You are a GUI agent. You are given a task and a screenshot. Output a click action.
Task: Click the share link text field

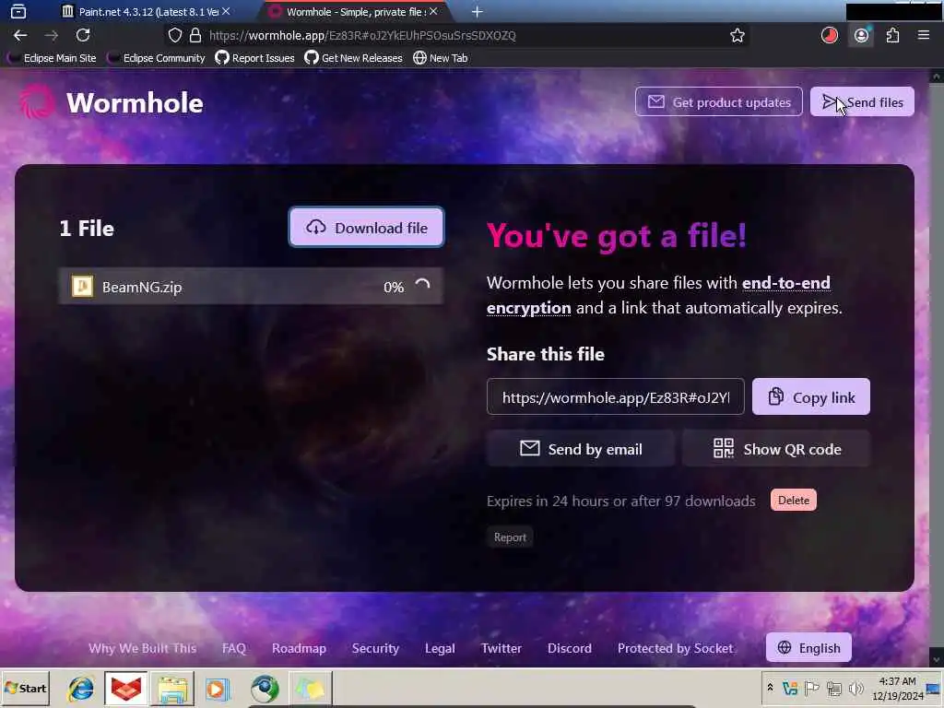(615, 396)
